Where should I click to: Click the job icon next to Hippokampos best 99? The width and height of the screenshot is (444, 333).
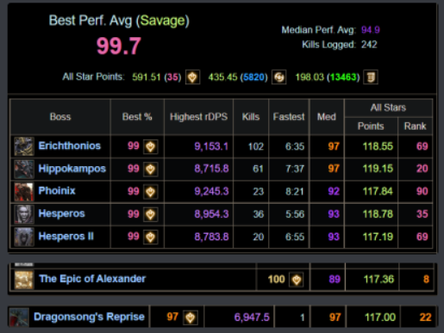[x=151, y=170]
